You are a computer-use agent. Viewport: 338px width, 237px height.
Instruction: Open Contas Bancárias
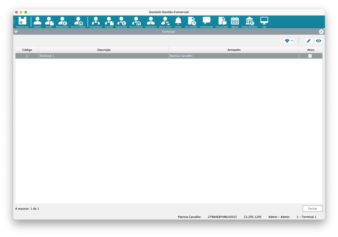pos(249,22)
